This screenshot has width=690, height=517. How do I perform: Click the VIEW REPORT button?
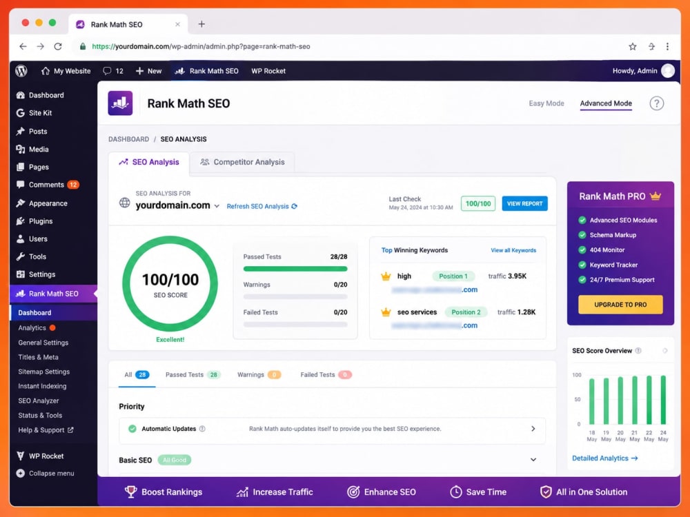click(524, 203)
